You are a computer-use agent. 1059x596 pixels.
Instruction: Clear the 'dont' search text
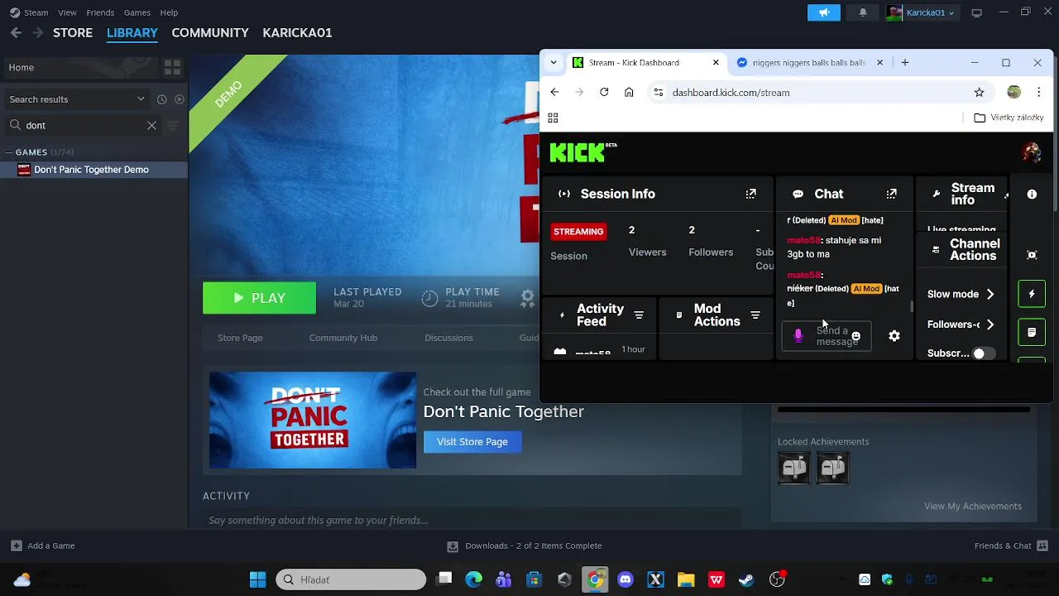coord(151,126)
